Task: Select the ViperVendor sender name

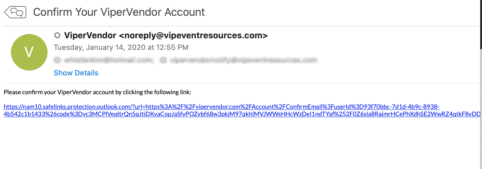Action: pyautogui.click(x=90, y=36)
